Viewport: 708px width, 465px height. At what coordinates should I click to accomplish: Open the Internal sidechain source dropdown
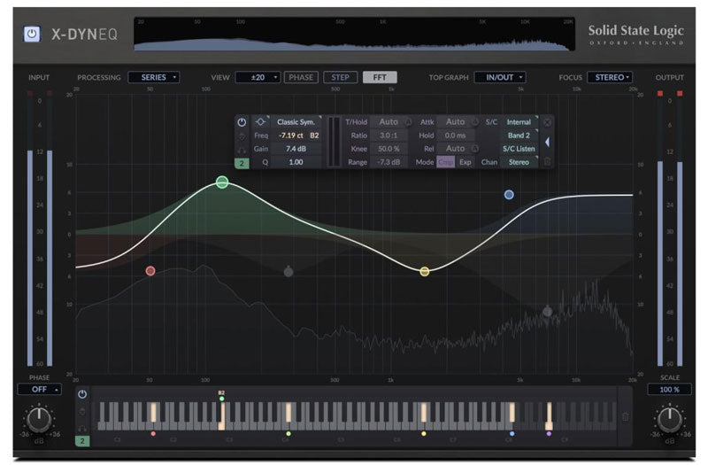519,122
